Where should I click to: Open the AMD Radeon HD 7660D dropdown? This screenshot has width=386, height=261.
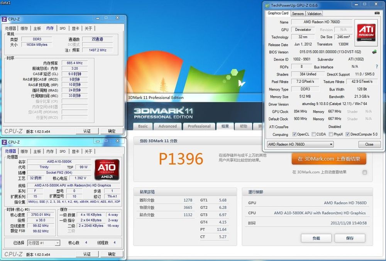pos(300,144)
